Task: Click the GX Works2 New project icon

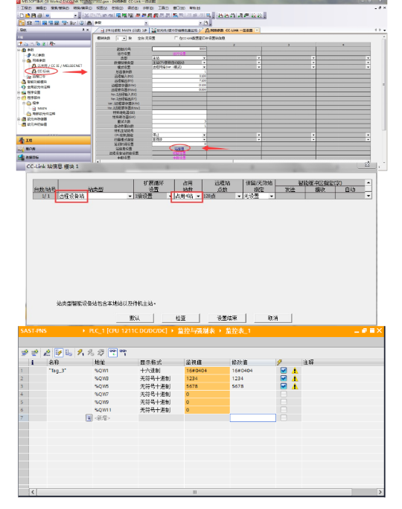Action: pyautogui.click(x=22, y=16)
